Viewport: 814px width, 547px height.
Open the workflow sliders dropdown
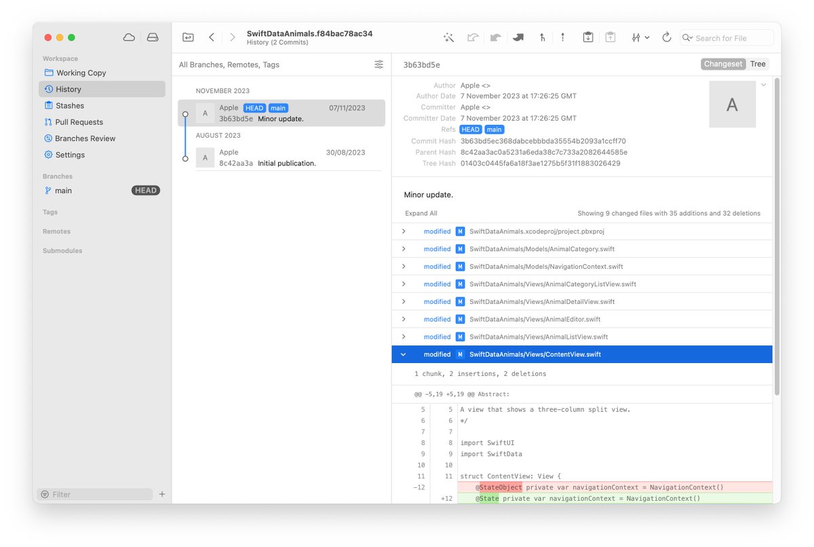(640, 37)
